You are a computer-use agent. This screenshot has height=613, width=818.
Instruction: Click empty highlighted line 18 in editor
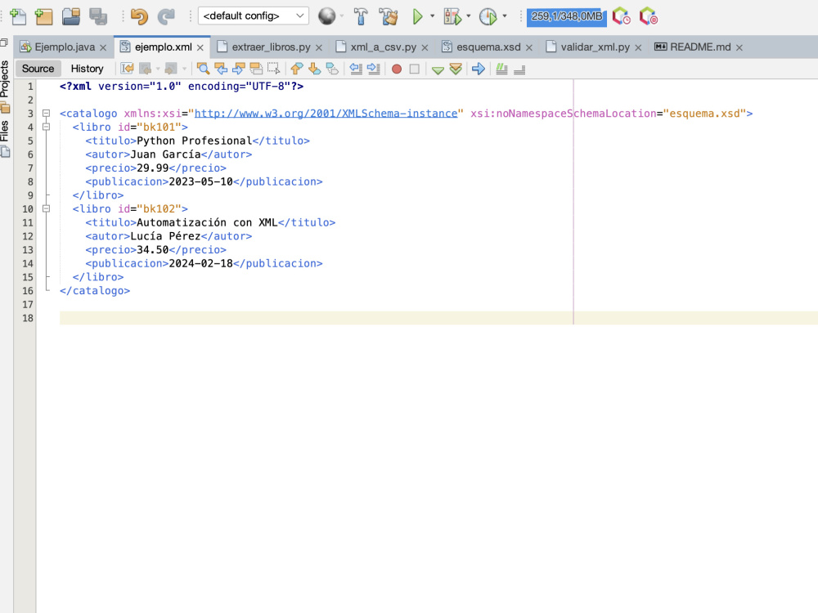438,318
